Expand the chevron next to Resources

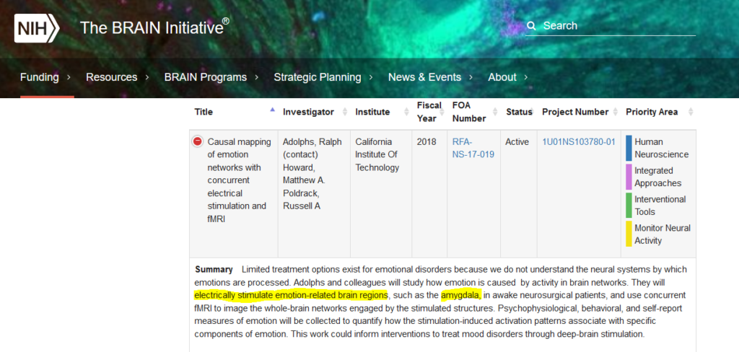point(147,77)
